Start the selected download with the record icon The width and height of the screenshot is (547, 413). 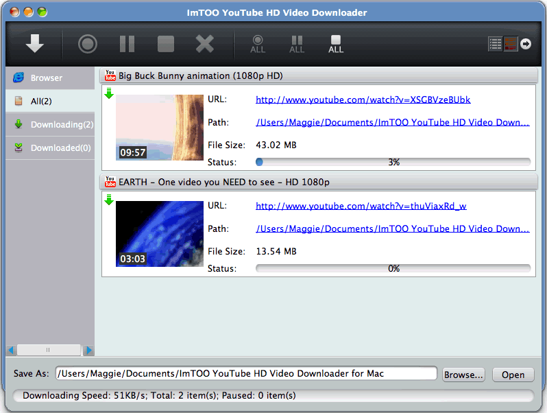click(x=88, y=44)
